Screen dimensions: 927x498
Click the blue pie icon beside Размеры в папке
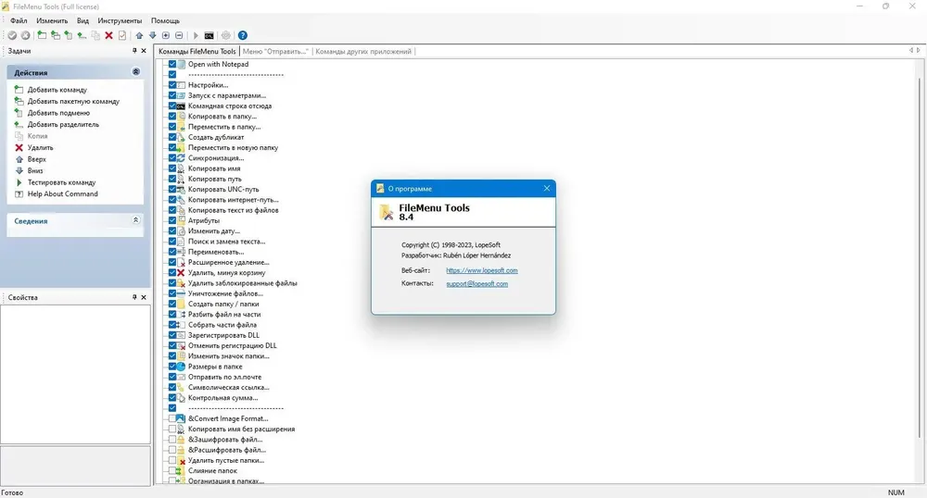pos(181,367)
